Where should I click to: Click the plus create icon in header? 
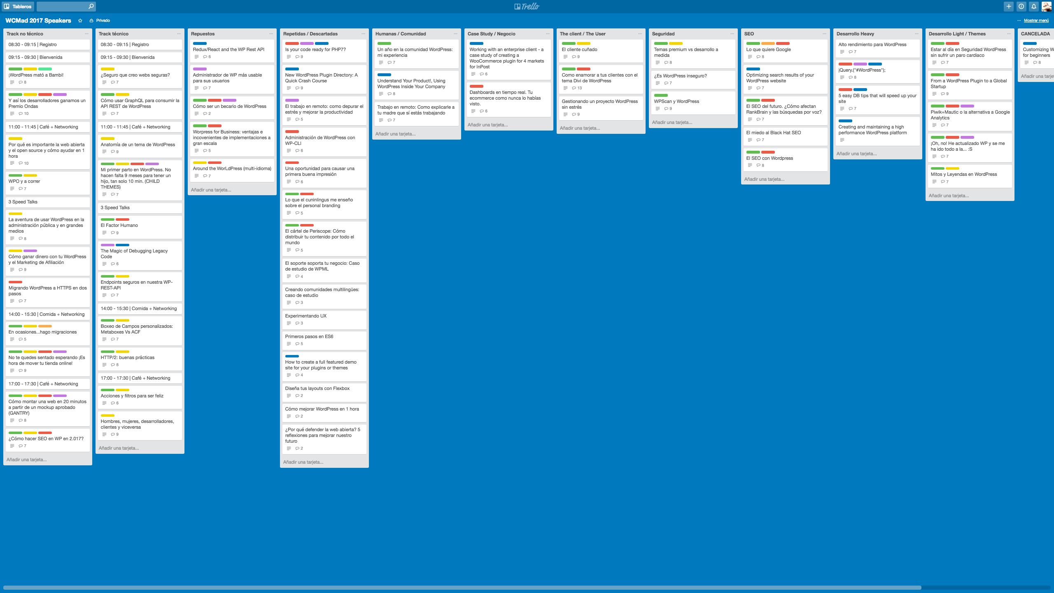tap(1009, 6)
